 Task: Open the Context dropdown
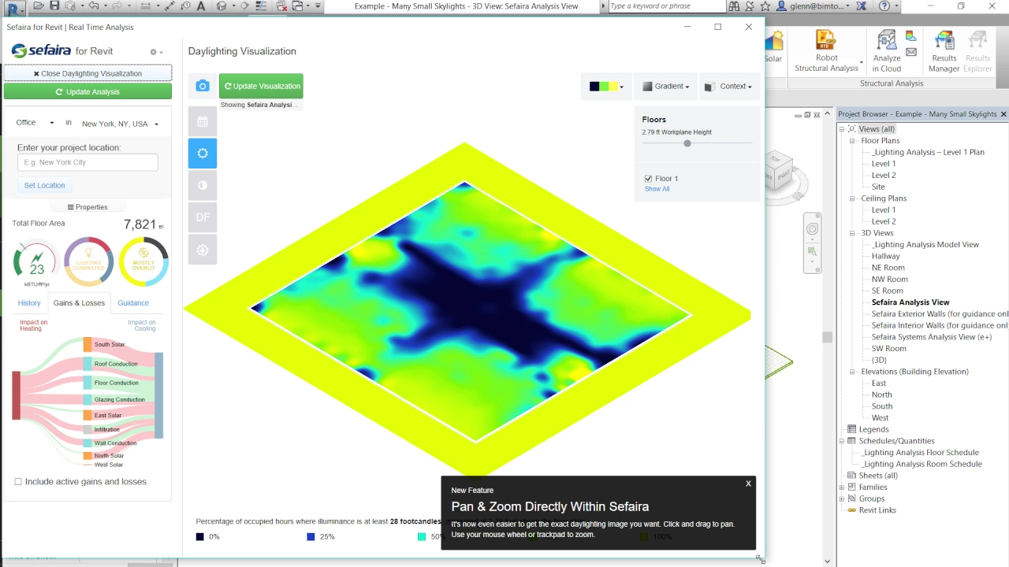728,87
